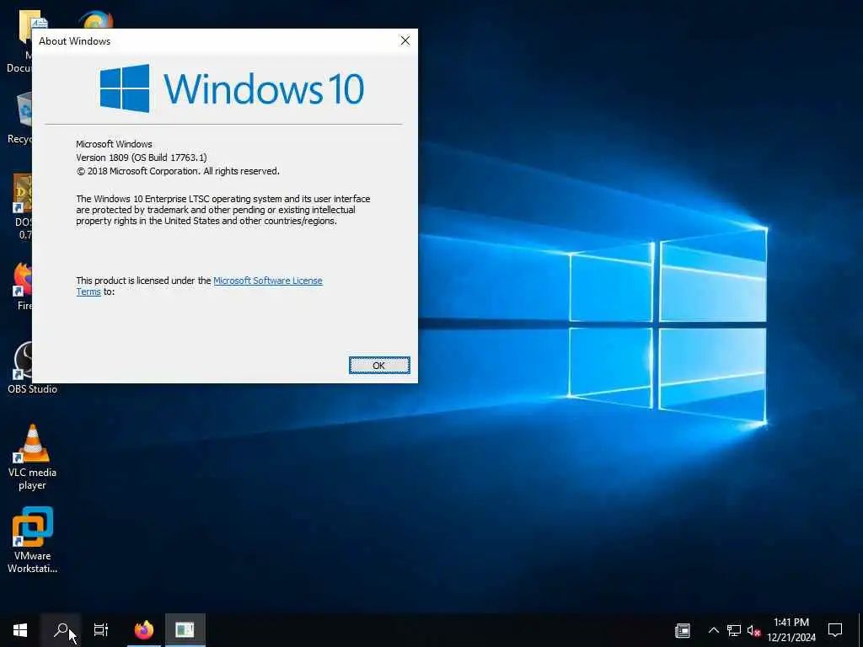Click the tray news panel icon
863x647 pixels.
pyautogui.click(x=683, y=630)
